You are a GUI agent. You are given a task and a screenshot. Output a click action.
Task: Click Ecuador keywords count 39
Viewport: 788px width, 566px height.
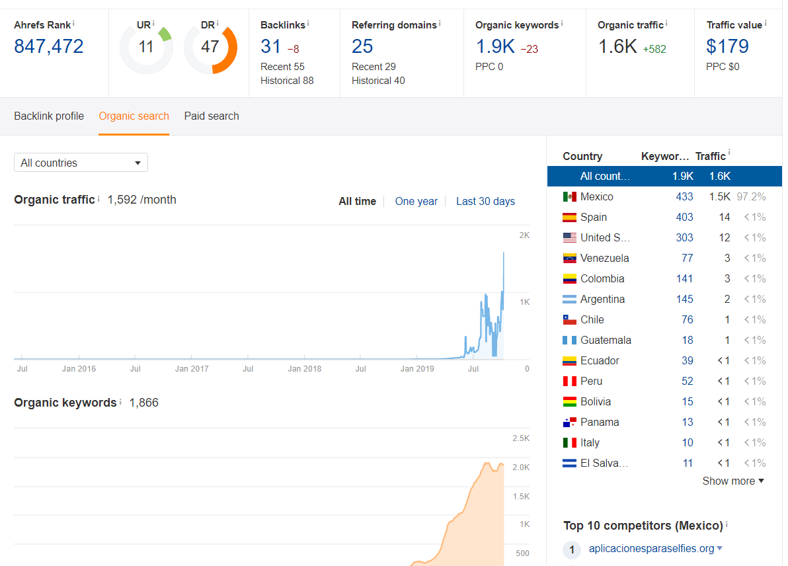[x=687, y=360]
